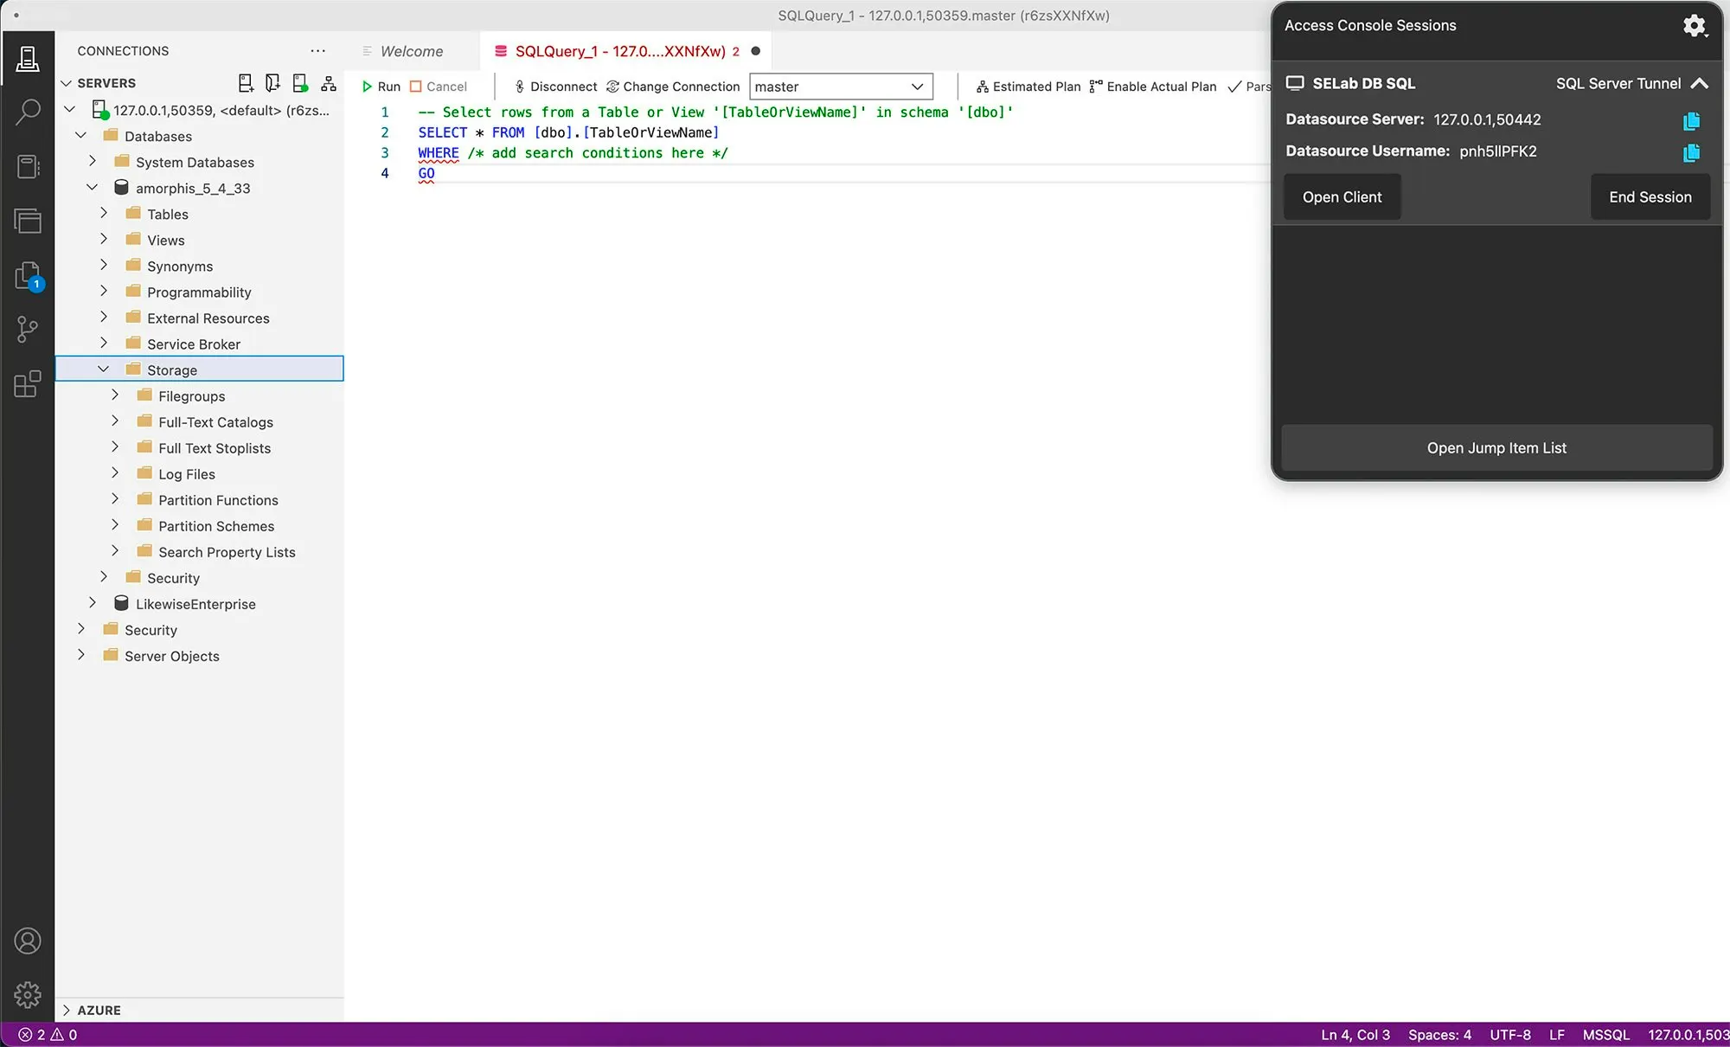
Task: Toggle Enable Actual Plan
Action: click(x=1153, y=87)
